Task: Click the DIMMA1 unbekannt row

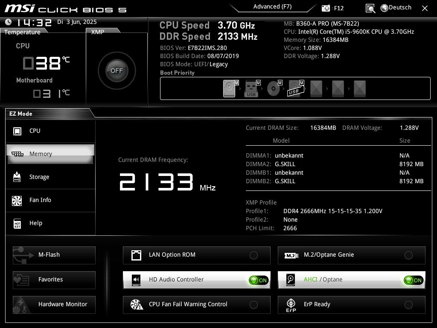Action: click(x=335, y=155)
